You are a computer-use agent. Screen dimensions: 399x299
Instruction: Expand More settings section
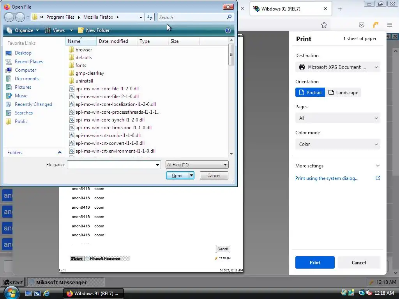click(x=338, y=166)
